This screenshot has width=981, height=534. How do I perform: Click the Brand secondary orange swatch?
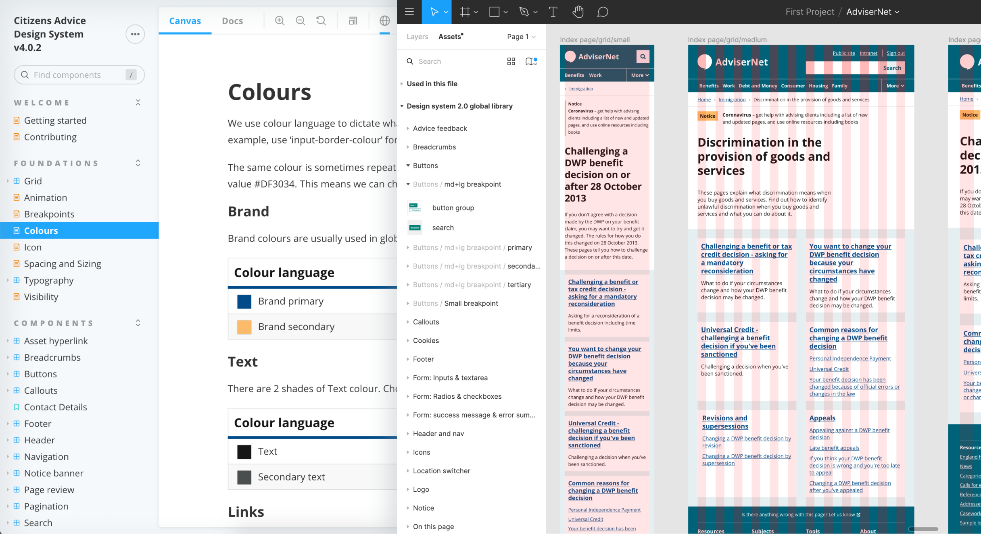[244, 327]
